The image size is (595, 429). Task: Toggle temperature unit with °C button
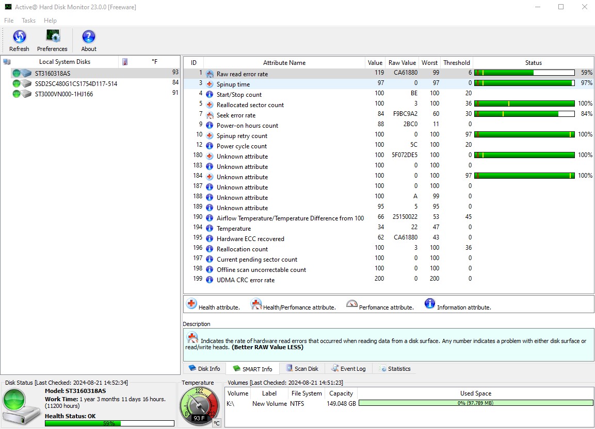[217, 423]
